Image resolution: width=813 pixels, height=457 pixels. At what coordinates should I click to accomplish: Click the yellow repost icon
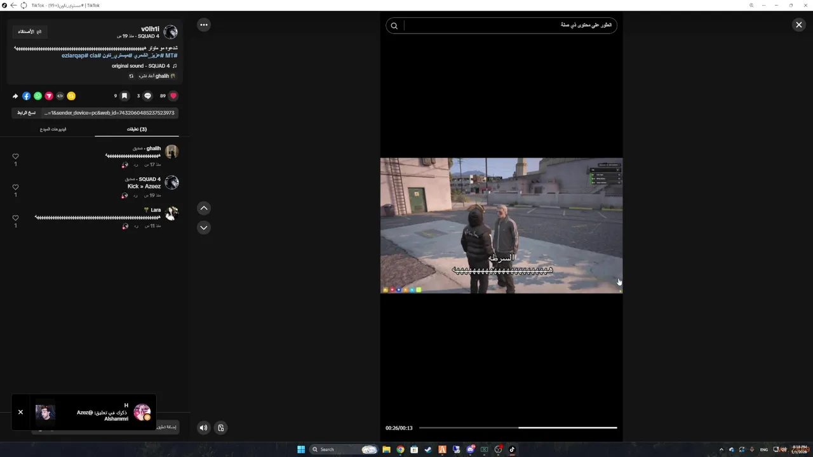[x=71, y=96]
